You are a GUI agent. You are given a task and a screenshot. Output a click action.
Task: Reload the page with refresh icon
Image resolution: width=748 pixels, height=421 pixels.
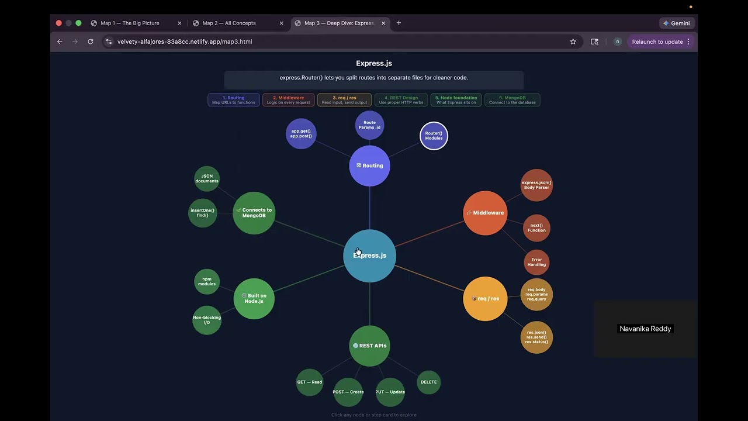coord(91,42)
